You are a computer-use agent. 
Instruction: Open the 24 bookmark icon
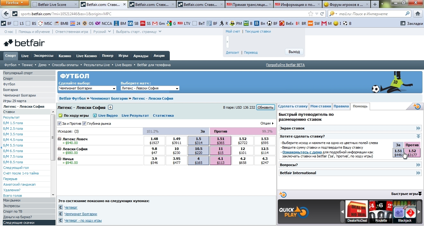73,23
